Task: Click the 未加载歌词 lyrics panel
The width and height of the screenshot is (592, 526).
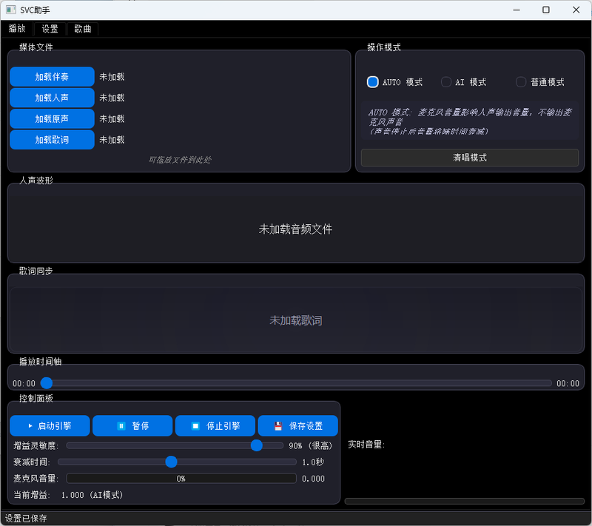Action: (x=296, y=320)
